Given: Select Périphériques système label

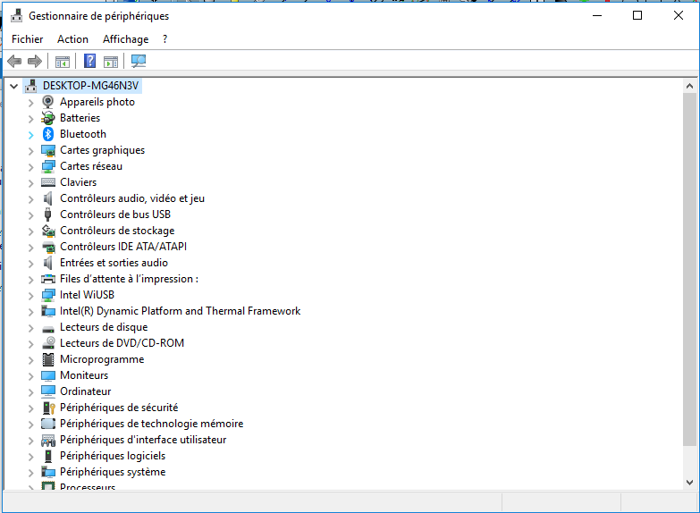Looking at the screenshot, I should pyautogui.click(x=113, y=472).
